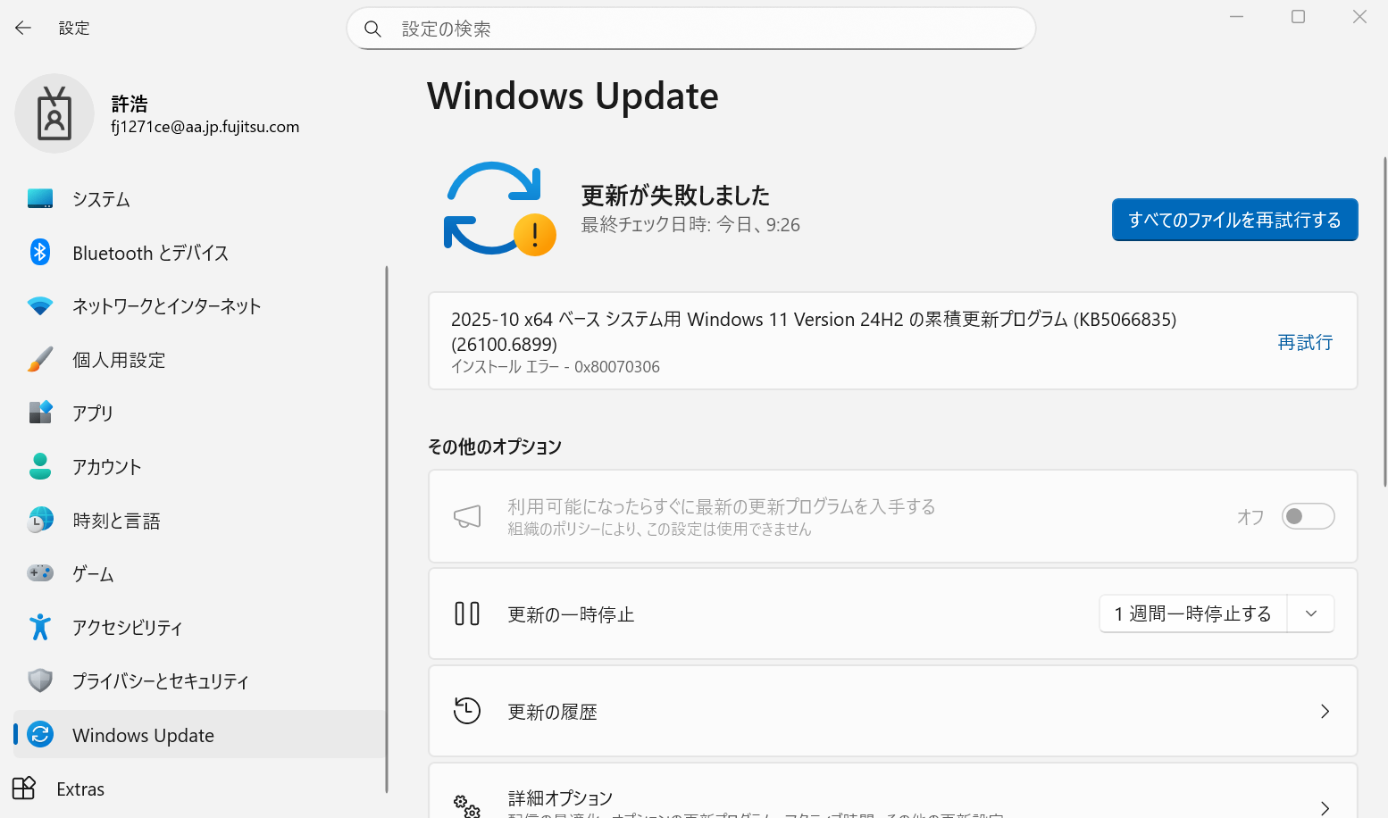Open the user account avatar
Viewport: 1388px width, 818px height.
click(54, 113)
